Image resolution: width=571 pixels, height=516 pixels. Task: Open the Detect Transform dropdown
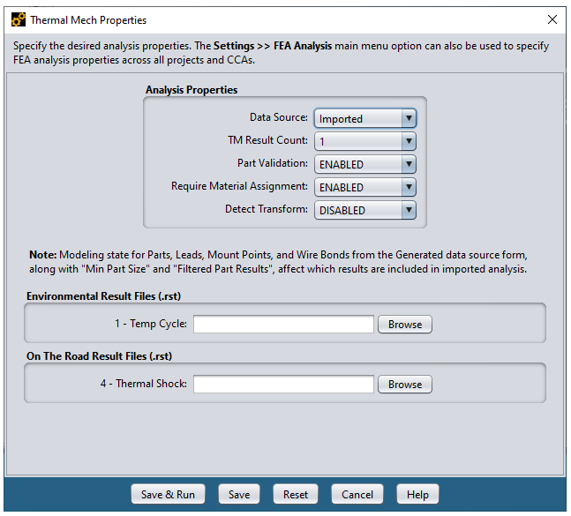coord(365,210)
